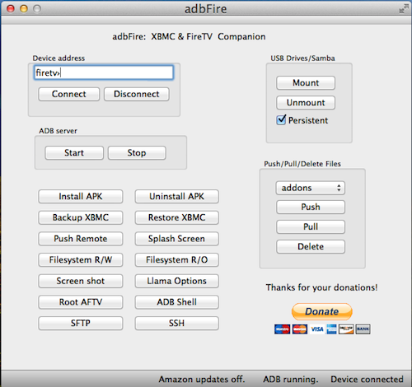Set Filesystem R/W
This screenshot has height=387, width=412.
pyautogui.click(x=81, y=260)
